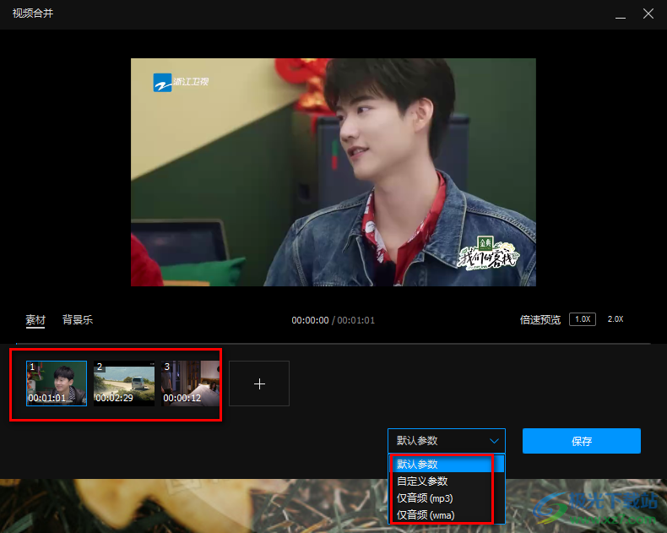The width and height of the screenshot is (667, 533).
Task: Choose 仅音频 (wma) option
Action: pyautogui.click(x=447, y=515)
